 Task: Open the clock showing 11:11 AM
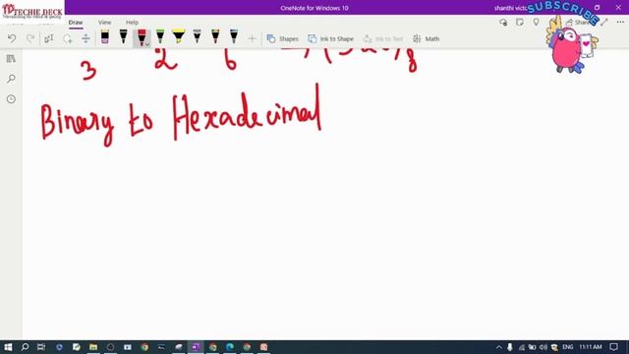pos(591,347)
